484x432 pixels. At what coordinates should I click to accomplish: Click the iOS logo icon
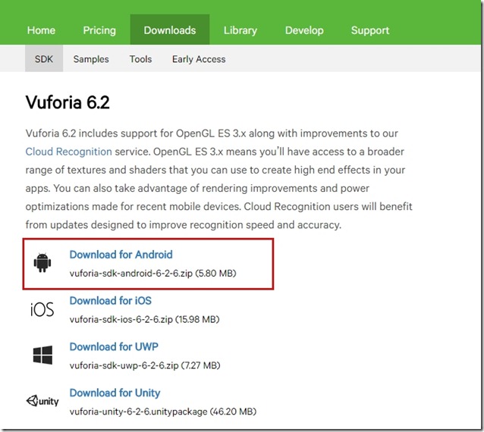[x=42, y=309]
